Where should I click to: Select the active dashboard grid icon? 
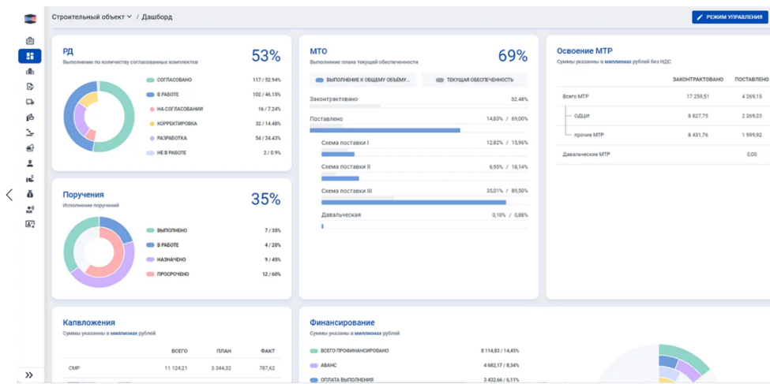(30, 56)
